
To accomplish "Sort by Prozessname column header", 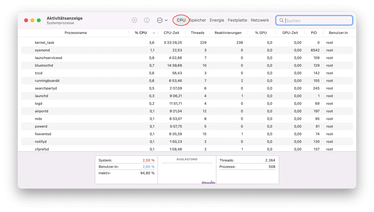I will coord(76,33).
